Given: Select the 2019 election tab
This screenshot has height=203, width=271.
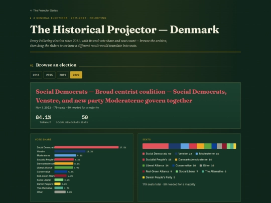Looking at the screenshot, I should (63, 75).
